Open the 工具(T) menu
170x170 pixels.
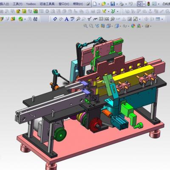[17, 4]
